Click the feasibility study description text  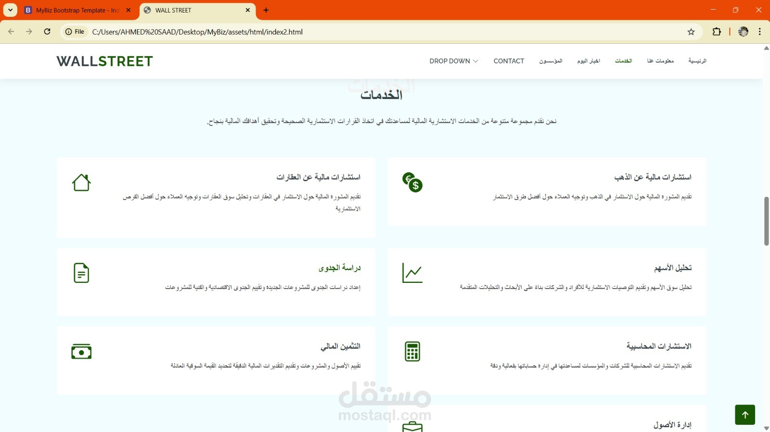coord(263,287)
